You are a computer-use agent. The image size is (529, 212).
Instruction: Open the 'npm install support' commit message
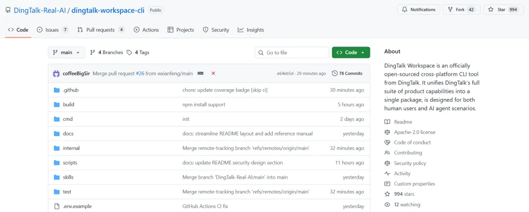tap(204, 104)
